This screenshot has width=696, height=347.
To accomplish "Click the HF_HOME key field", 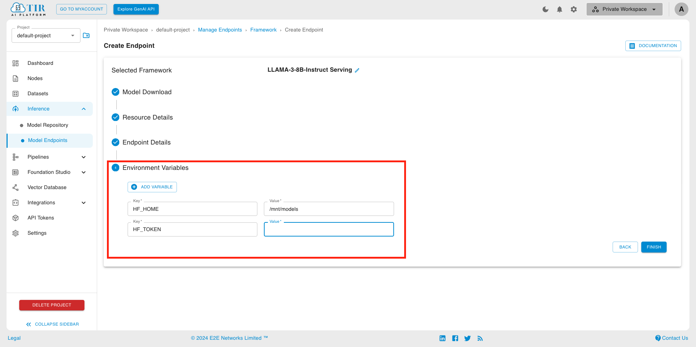I will pyautogui.click(x=192, y=209).
